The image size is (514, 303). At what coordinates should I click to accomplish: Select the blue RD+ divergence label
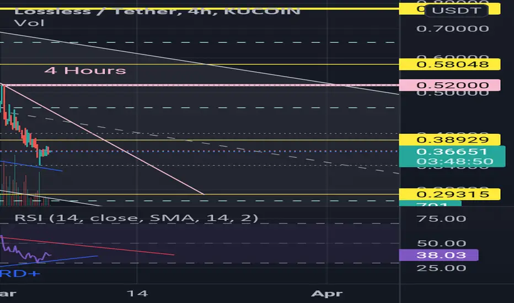(x=20, y=273)
